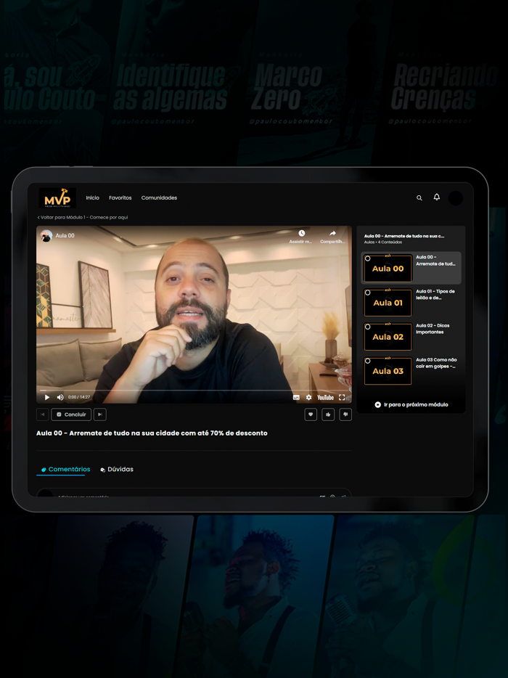Viewport: 508px width, 678px height.
Task: Click the add comment input field
Action: coord(194,494)
